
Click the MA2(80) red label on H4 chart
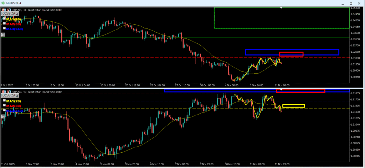(14, 24)
